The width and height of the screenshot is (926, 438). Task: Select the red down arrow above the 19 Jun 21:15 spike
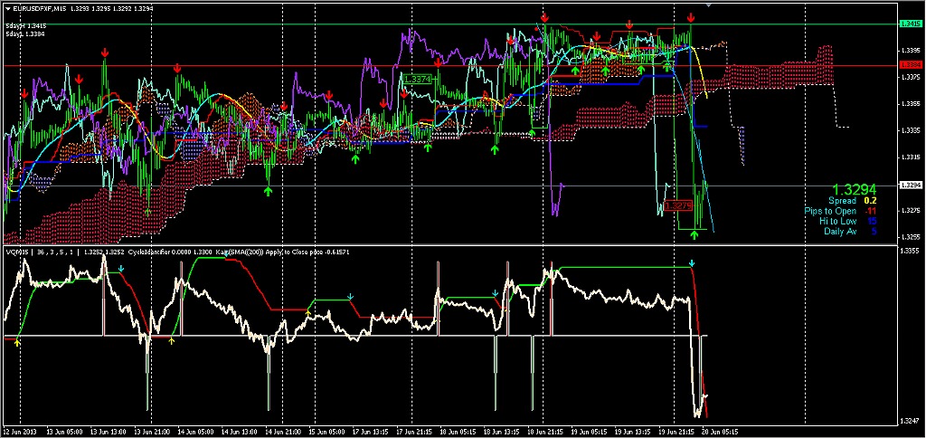[x=691, y=18]
